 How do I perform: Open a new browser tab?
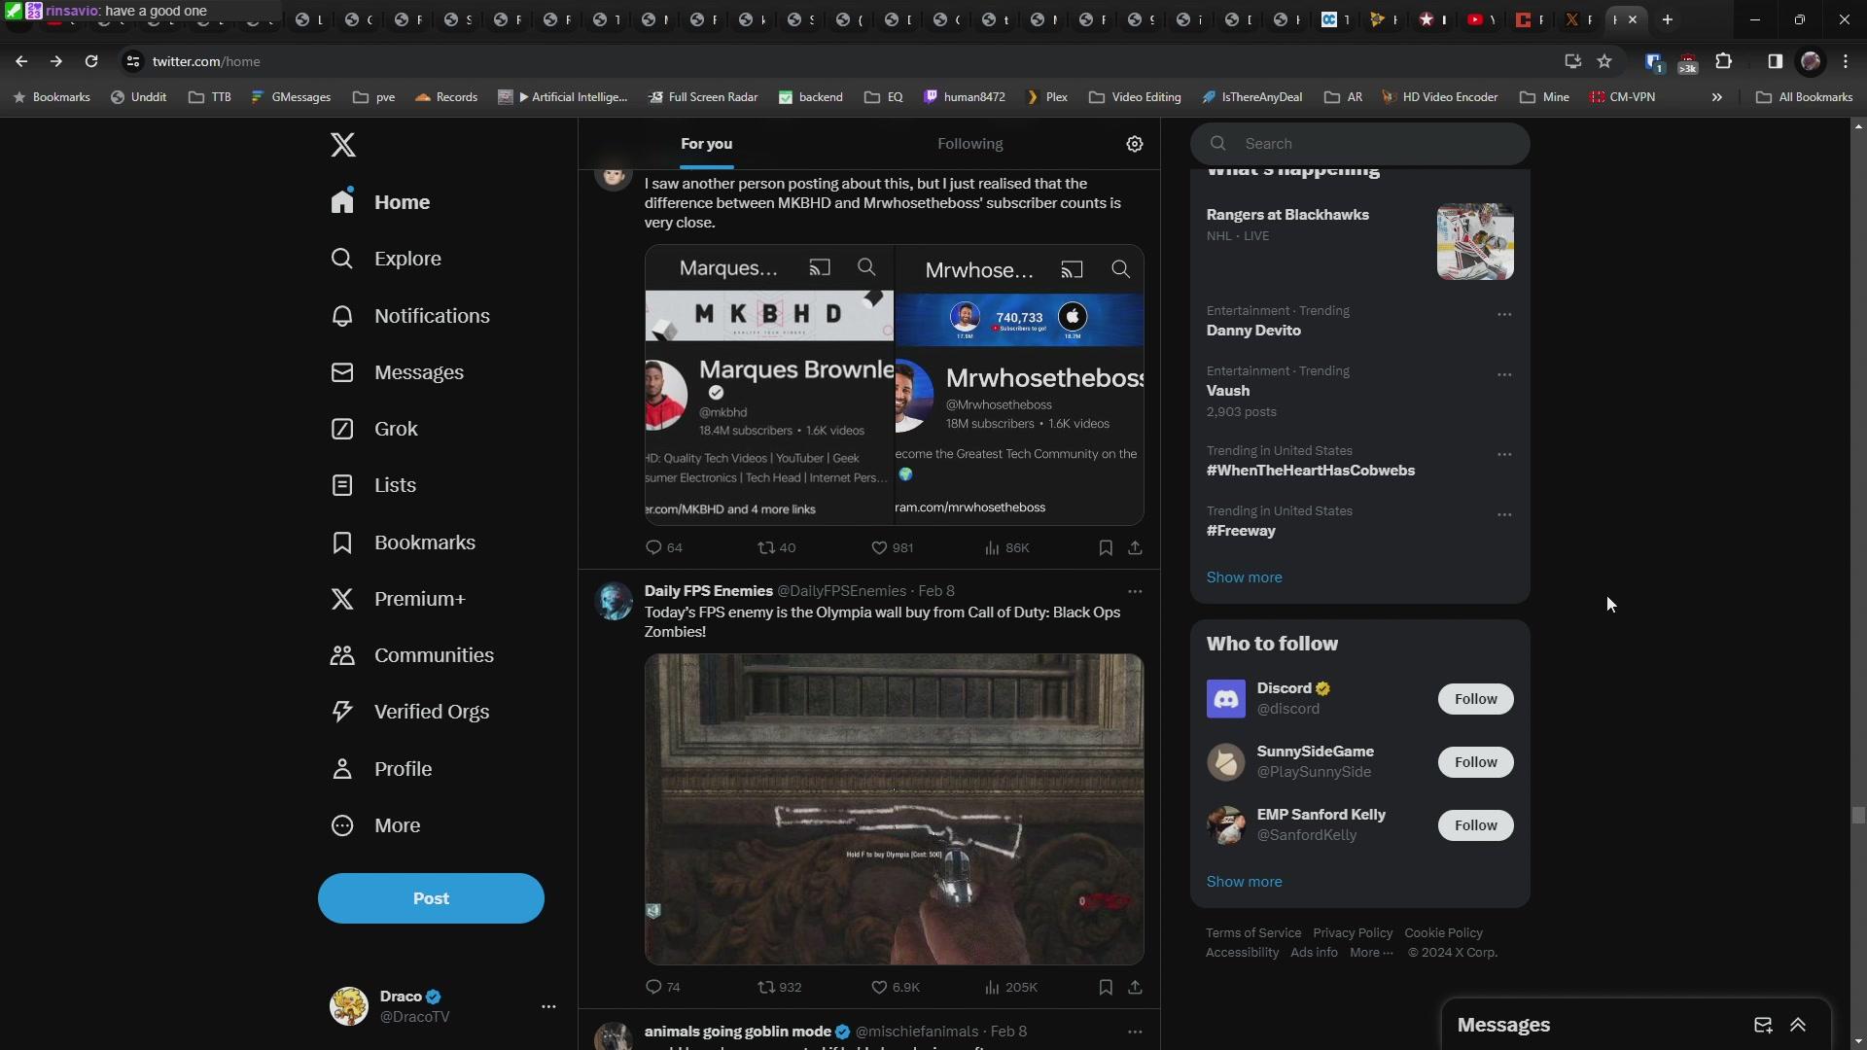pyautogui.click(x=1668, y=19)
